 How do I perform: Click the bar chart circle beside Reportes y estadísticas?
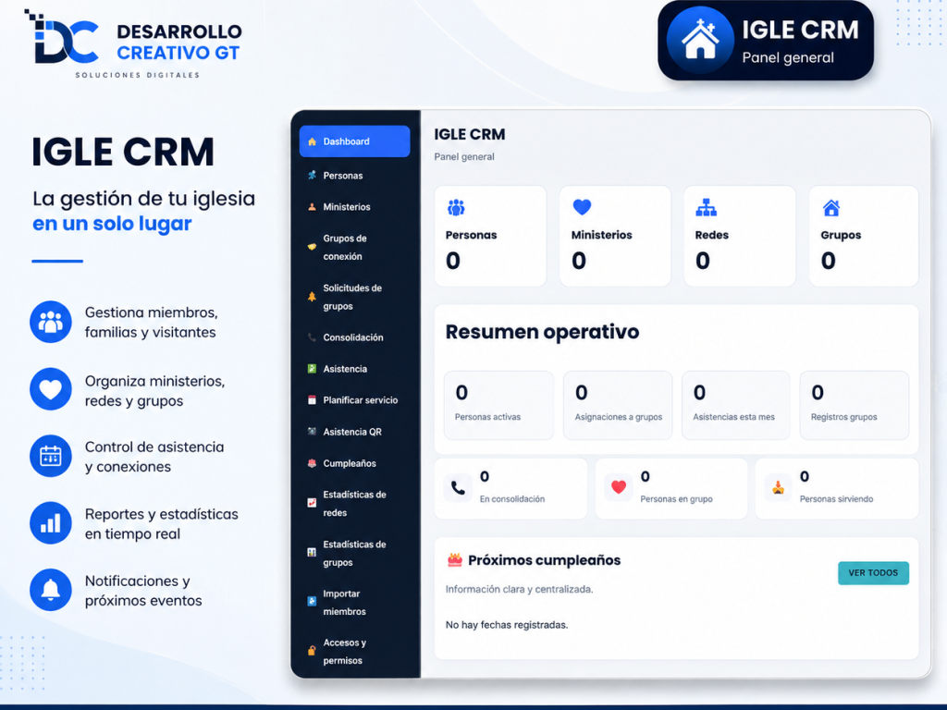(51, 523)
